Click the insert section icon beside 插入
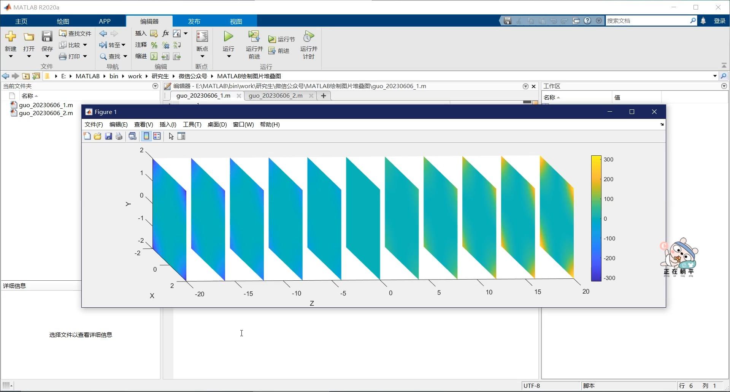This screenshot has height=392, width=730. 154,33
